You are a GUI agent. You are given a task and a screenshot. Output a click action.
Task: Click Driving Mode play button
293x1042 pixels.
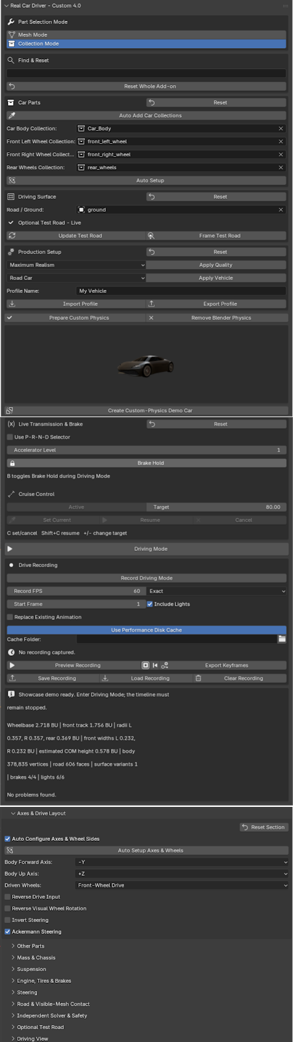[146, 549]
